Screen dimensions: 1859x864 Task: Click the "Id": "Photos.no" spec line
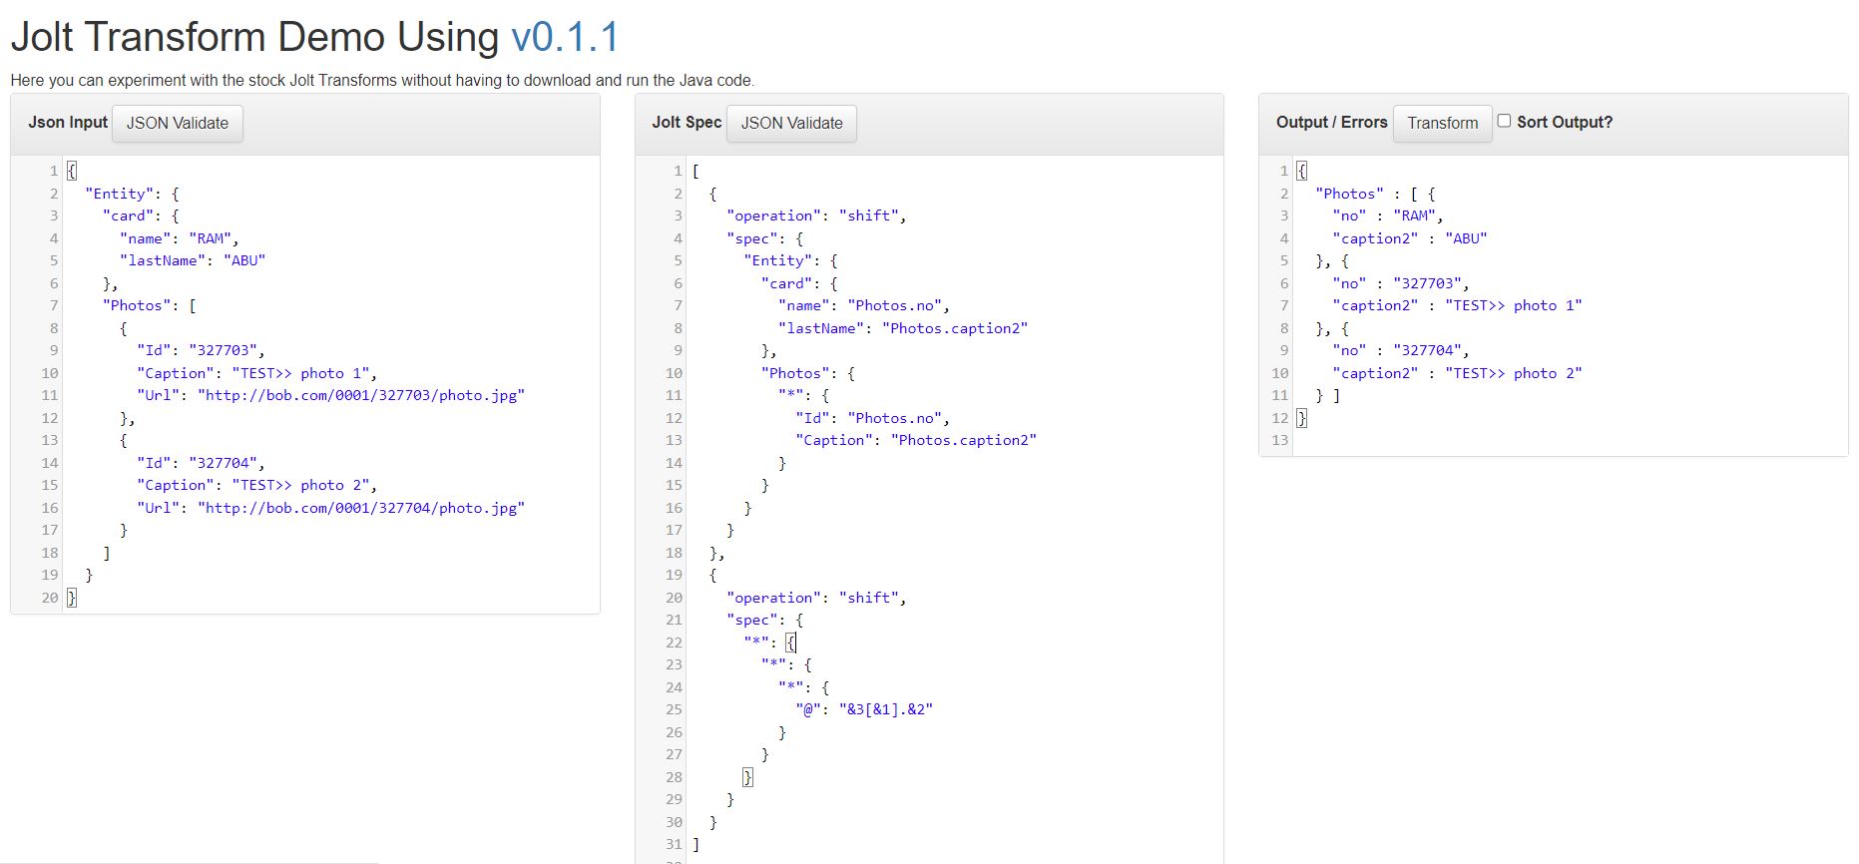[x=873, y=418]
